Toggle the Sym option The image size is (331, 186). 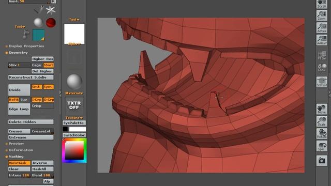pyautogui.click(x=48, y=87)
